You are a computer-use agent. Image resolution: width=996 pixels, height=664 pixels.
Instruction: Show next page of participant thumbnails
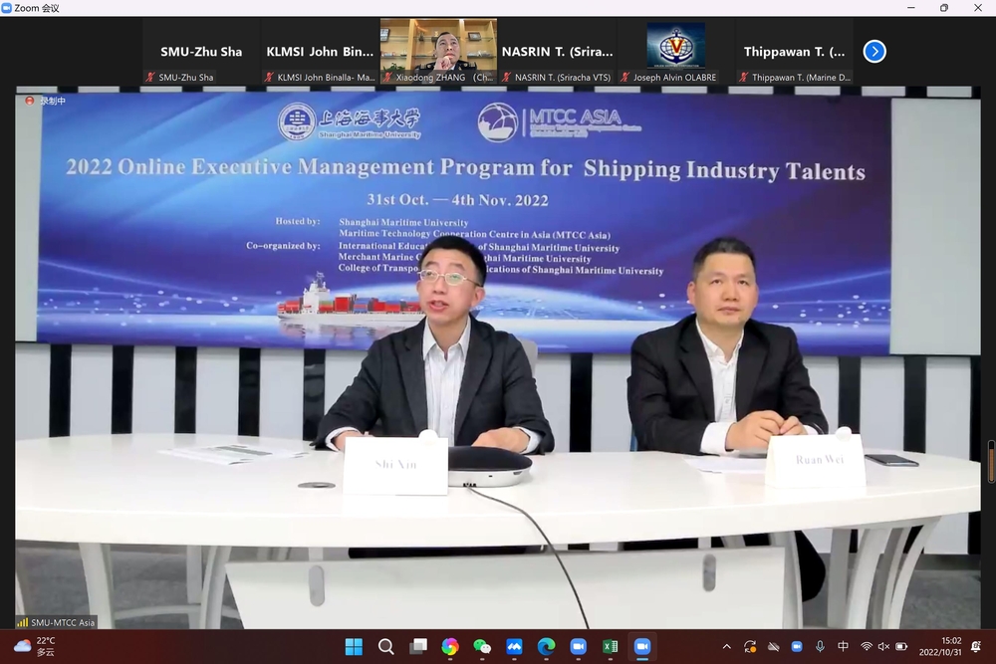pyautogui.click(x=874, y=51)
